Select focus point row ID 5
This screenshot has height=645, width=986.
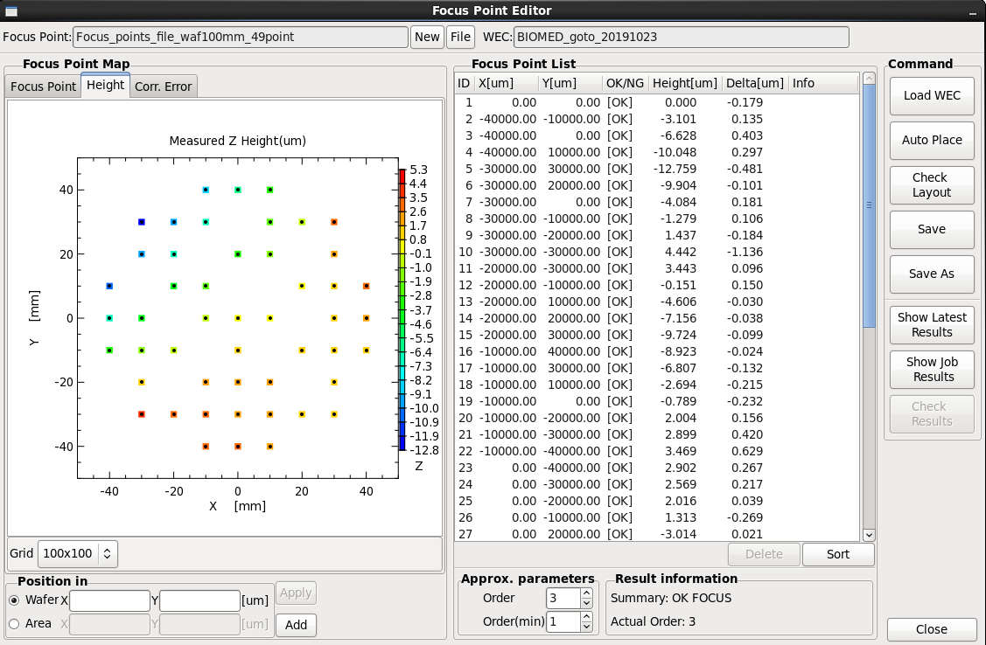point(656,169)
